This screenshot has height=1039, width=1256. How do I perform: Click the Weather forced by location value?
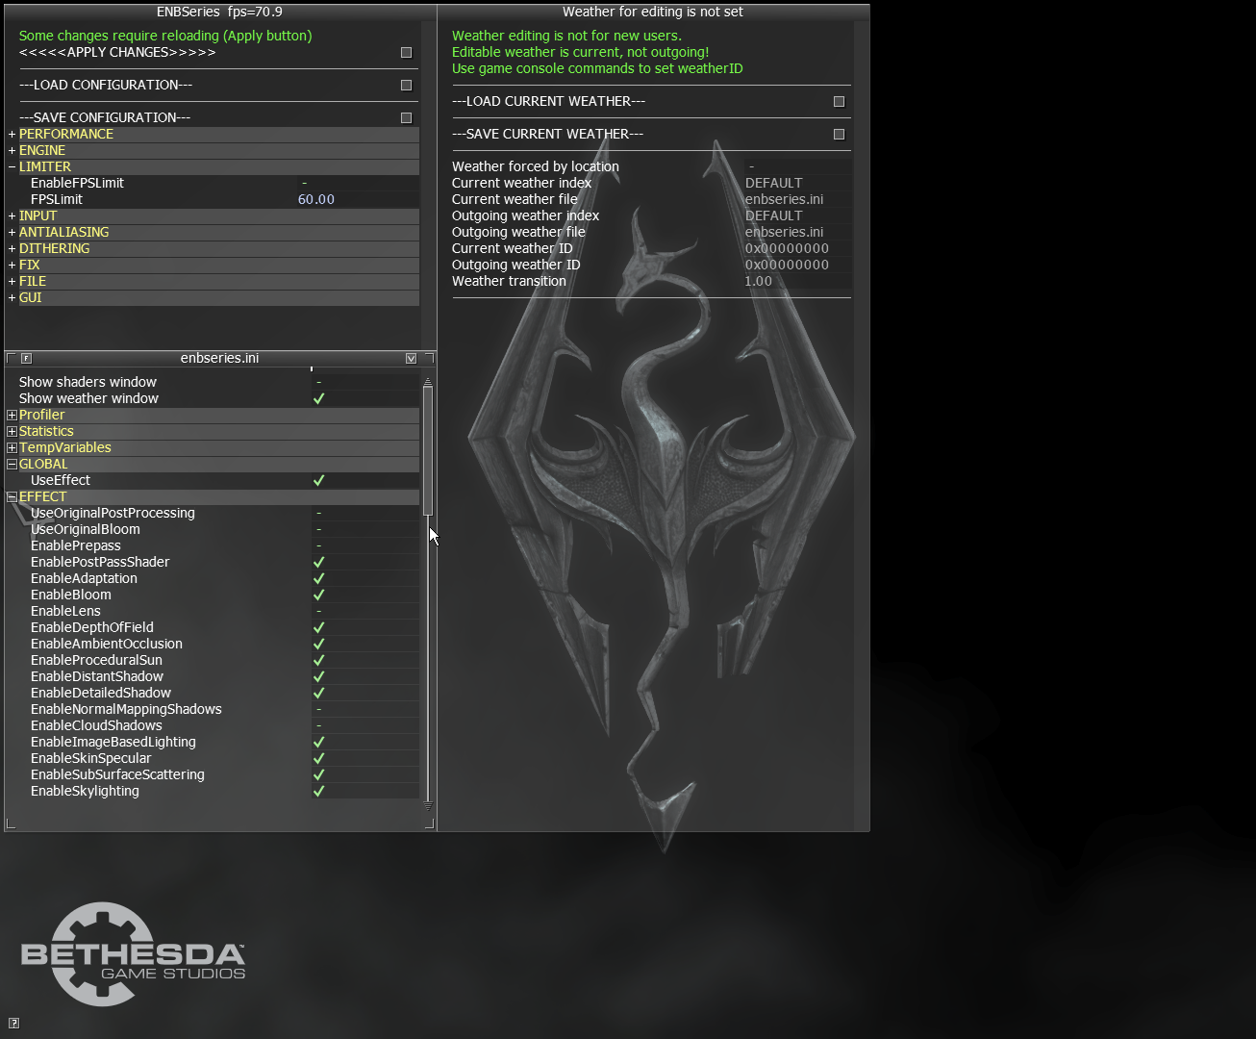[x=797, y=166]
